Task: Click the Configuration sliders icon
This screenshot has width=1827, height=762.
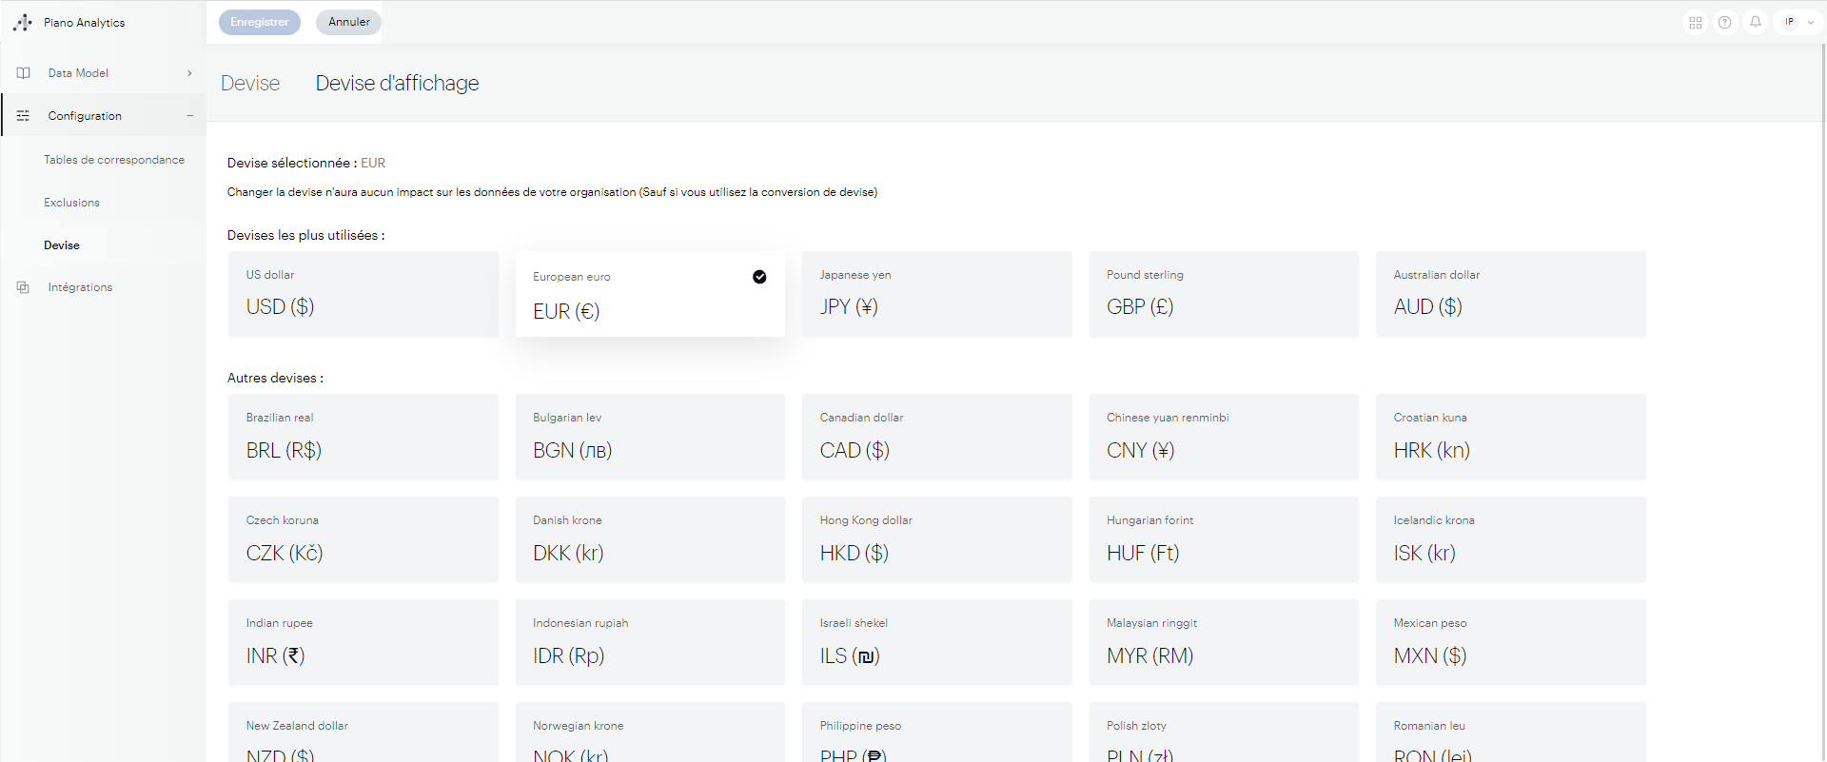Action: [x=24, y=116]
